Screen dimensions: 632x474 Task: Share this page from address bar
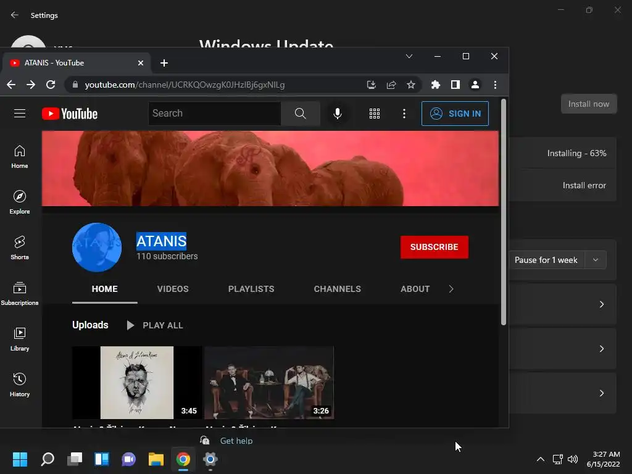coord(391,85)
